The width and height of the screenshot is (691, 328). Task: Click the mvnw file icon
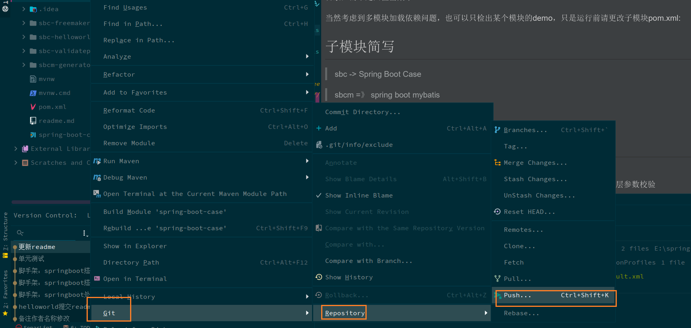(33, 79)
